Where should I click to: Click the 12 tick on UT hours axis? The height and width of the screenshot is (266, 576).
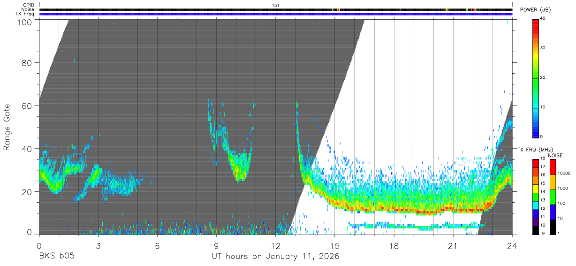pos(275,246)
